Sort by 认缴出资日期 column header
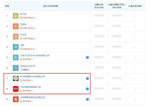The image size is (150, 106). [x=135, y=6]
